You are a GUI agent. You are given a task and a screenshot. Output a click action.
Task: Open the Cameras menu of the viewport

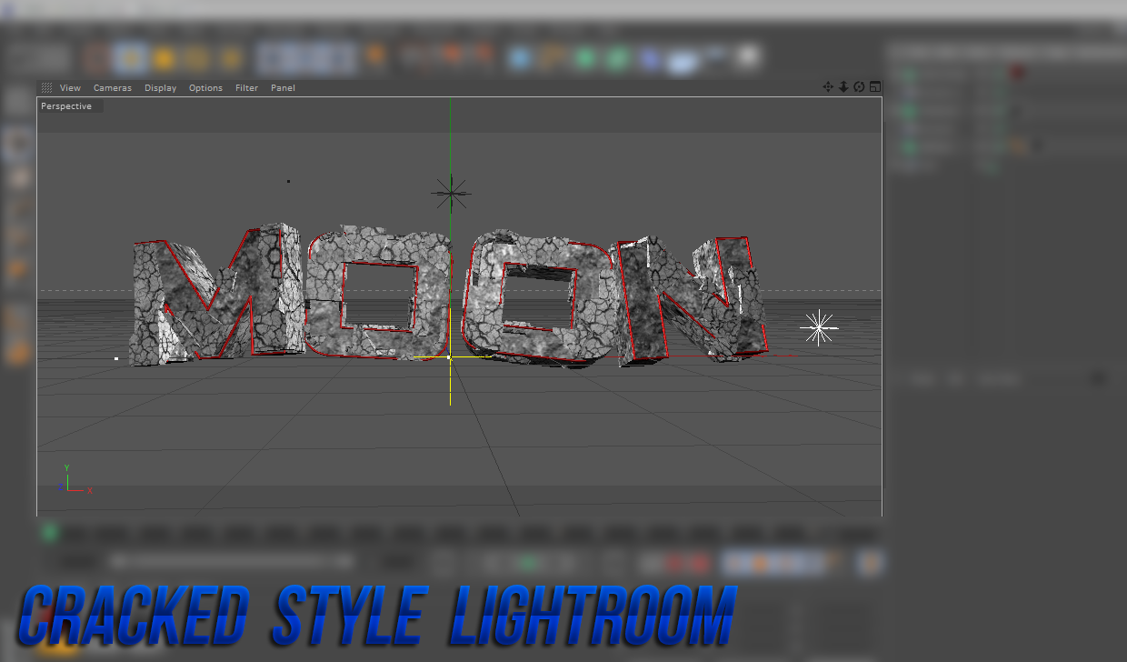(113, 87)
